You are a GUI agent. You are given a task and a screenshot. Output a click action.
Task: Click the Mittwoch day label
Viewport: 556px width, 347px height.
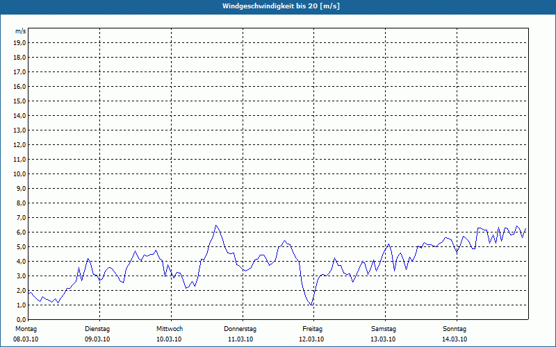click(x=170, y=329)
